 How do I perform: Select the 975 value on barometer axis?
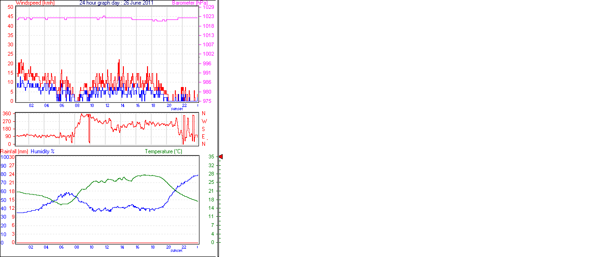tap(207, 101)
